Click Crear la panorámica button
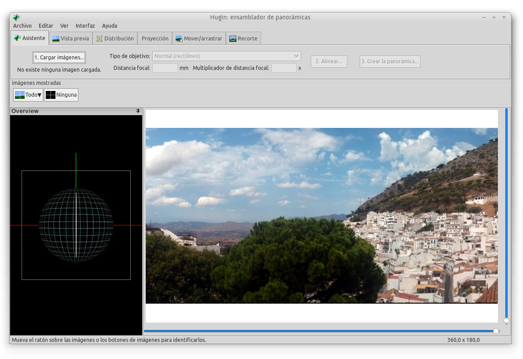Screen dimensions: 523x359 (390, 62)
